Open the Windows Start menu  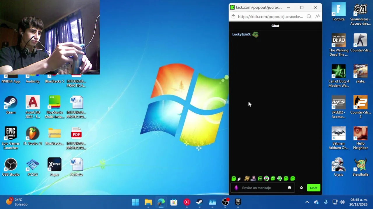point(136,202)
